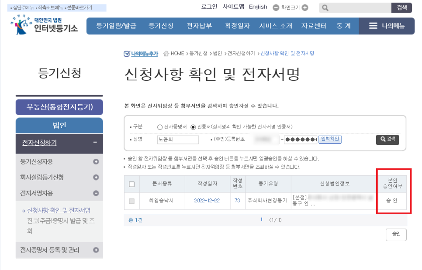Open the 사이트맵 link
The height and width of the screenshot is (270, 422).
pyautogui.click(x=233, y=7)
